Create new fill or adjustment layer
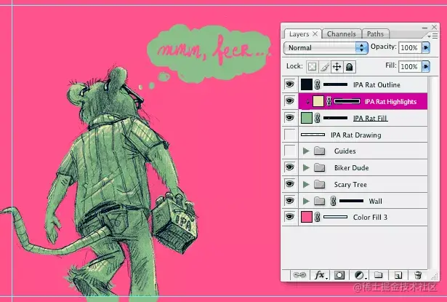Image resolution: width=447 pixels, height=302 pixels. coord(360,275)
